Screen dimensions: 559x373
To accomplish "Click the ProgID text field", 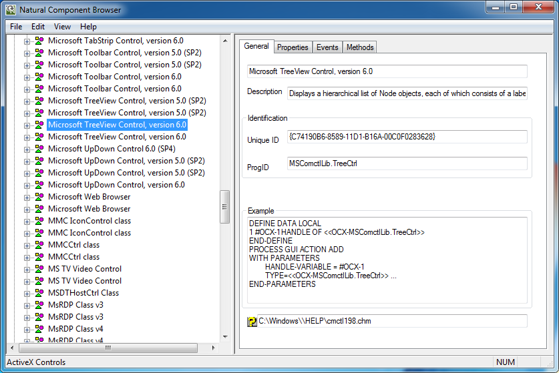I will (x=407, y=163).
